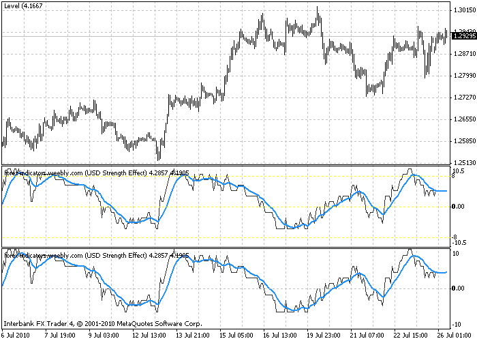Click the 13 Jul 21:00 time axis label

click(194, 336)
